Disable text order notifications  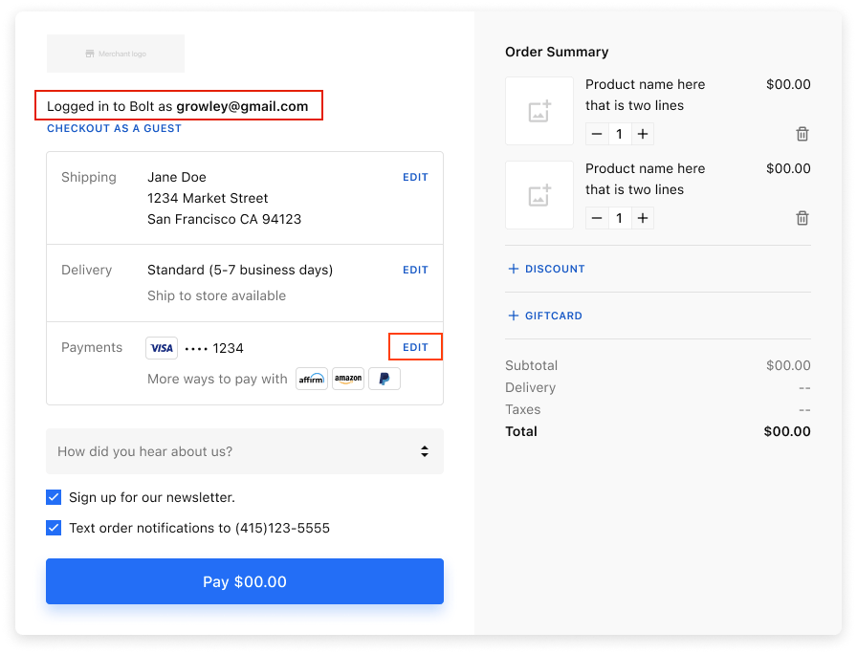[54, 528]
